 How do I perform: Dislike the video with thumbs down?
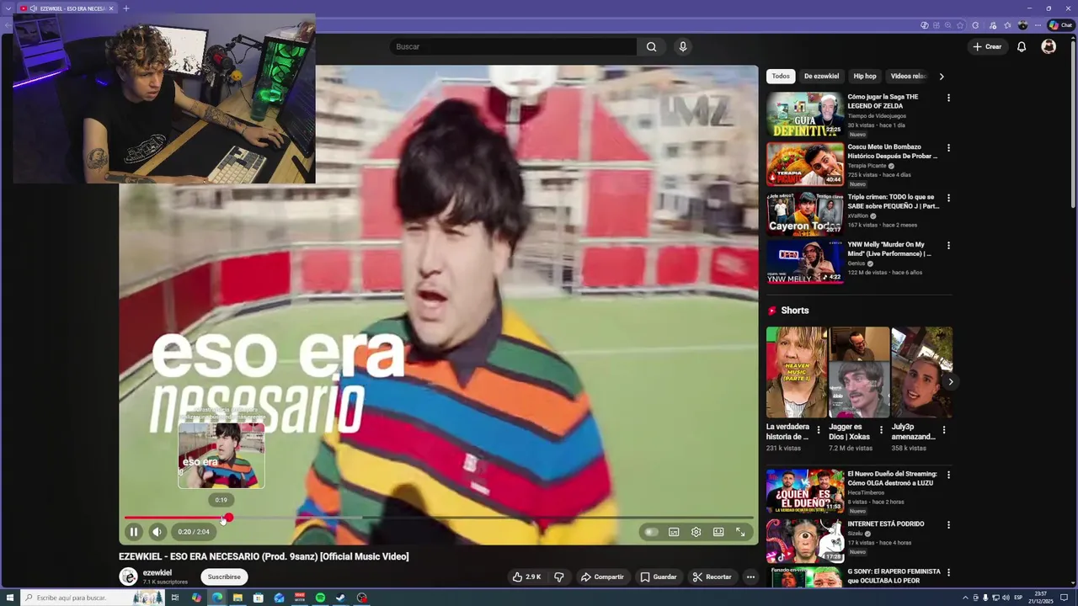point(558,577)
